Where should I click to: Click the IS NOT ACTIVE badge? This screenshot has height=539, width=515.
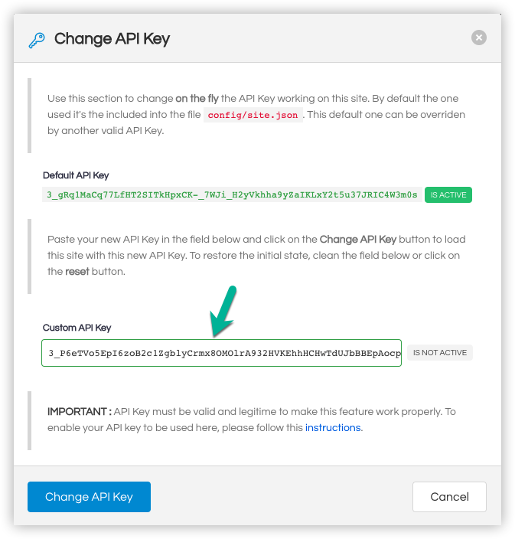(440, 353)
